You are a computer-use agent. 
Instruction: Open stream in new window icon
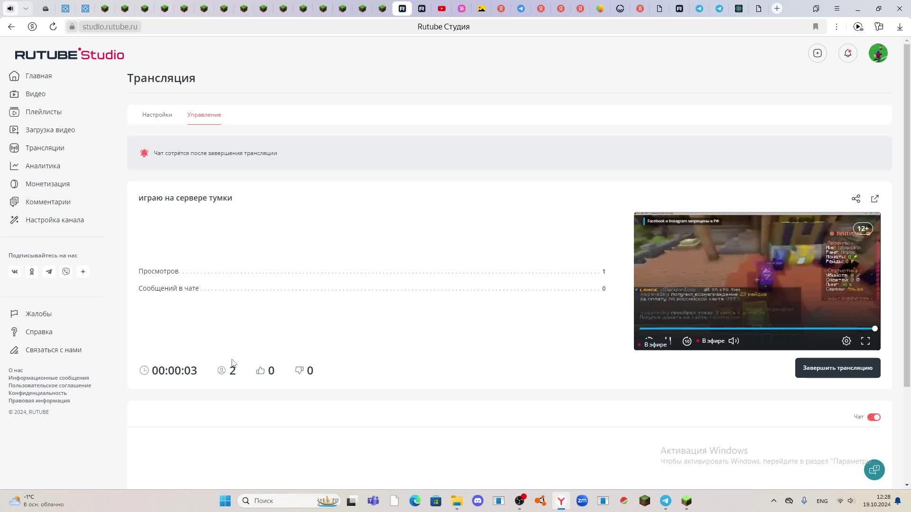coord(874,199)
